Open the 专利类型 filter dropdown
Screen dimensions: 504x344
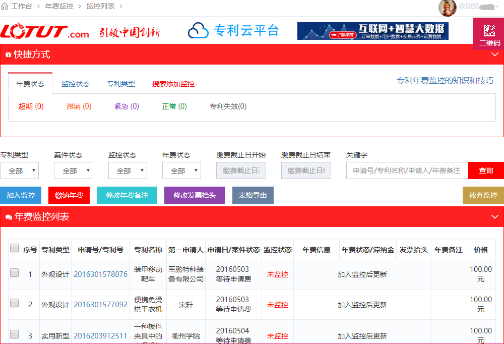19,170
